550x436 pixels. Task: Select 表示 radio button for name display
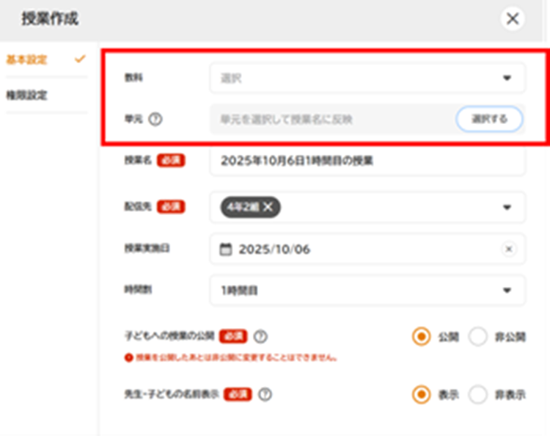click(x=421, y=395)
